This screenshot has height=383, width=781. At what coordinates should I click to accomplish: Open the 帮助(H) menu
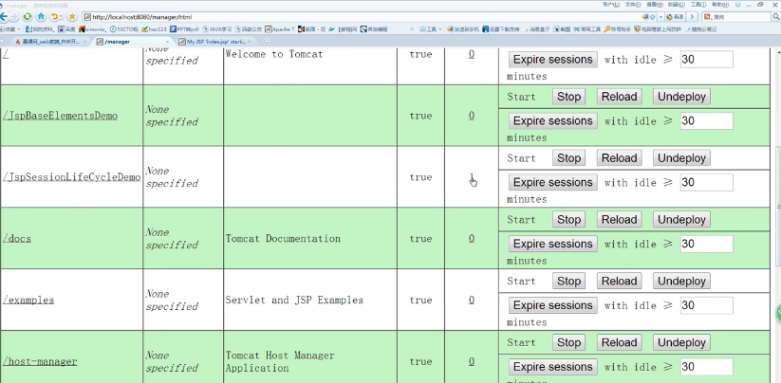coord(720,5)
